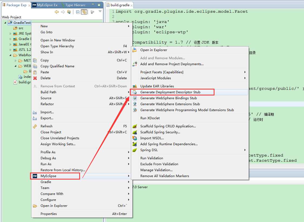Screen dimensions: 304x222
Task: Click Add and Remove Project Deployments icon
Action: click(135, 64)
